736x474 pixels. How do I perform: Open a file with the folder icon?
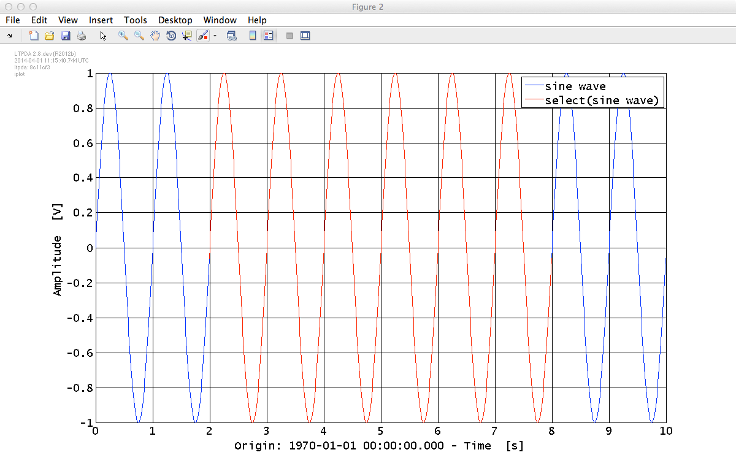[50, 36]
